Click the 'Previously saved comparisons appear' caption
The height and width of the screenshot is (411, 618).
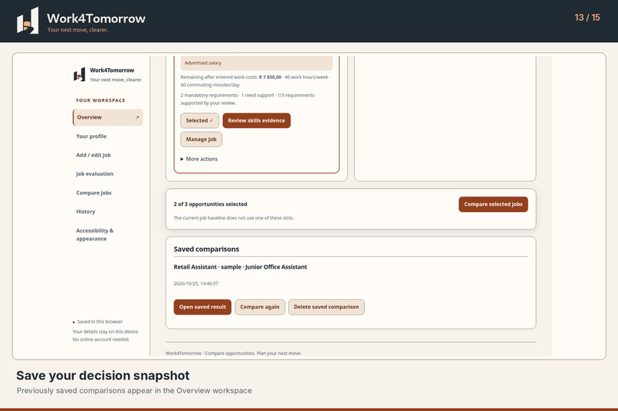pos(134,390)
